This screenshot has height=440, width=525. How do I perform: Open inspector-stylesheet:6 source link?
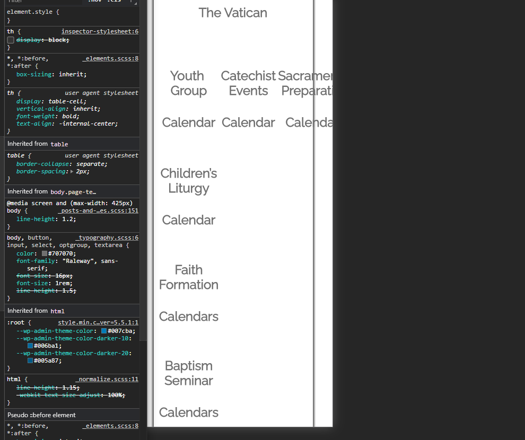point(100,32)
